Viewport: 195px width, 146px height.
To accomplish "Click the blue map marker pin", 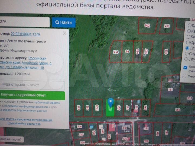I will tap(110, 102).
